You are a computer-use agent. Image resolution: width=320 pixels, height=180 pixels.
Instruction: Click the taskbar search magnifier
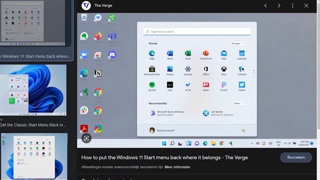[172, 143]
